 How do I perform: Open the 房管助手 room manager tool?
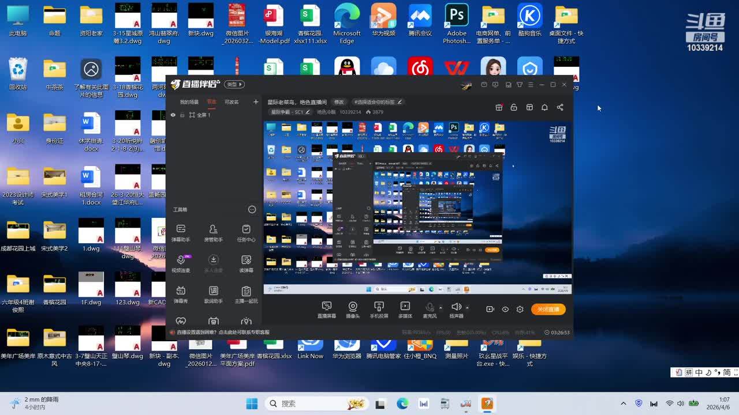[x=213, y=232]
